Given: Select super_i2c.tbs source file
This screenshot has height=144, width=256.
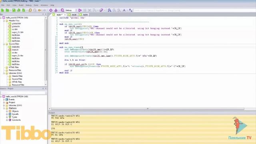Looking at the screenshot, I should (x=18, y=56).
